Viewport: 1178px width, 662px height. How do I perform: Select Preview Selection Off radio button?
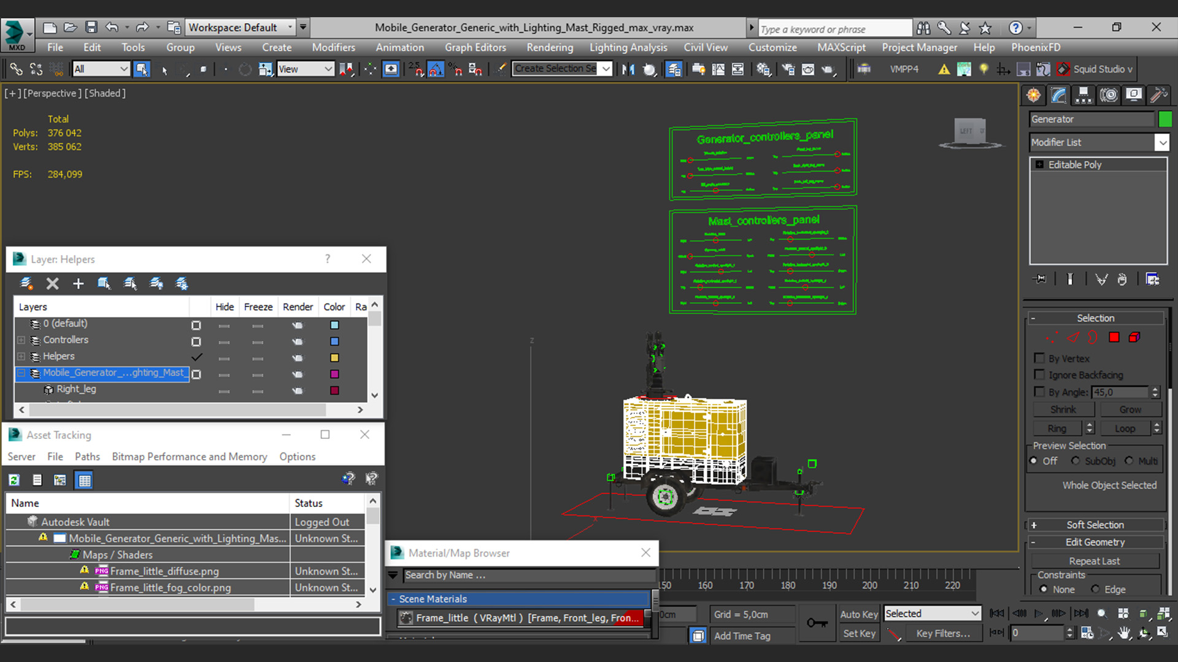click(1034, 461)
